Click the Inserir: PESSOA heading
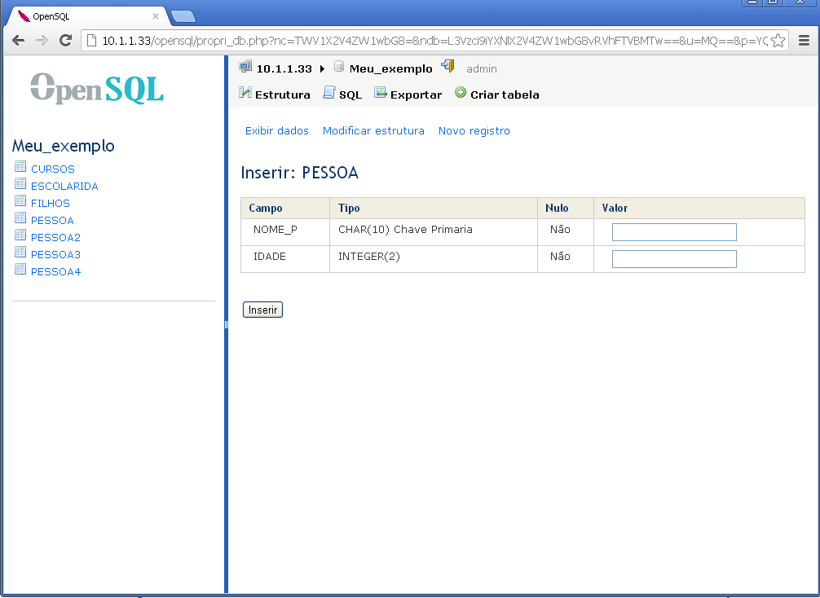Screen dimensions: 820x598 [300, 173]
